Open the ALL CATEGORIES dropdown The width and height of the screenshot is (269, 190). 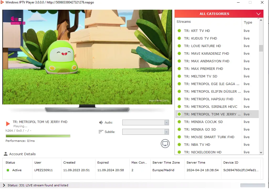[219, 14]
